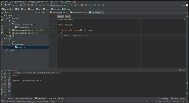Open the Event Log
Screen dimensions: 189x103
point(163,99)
